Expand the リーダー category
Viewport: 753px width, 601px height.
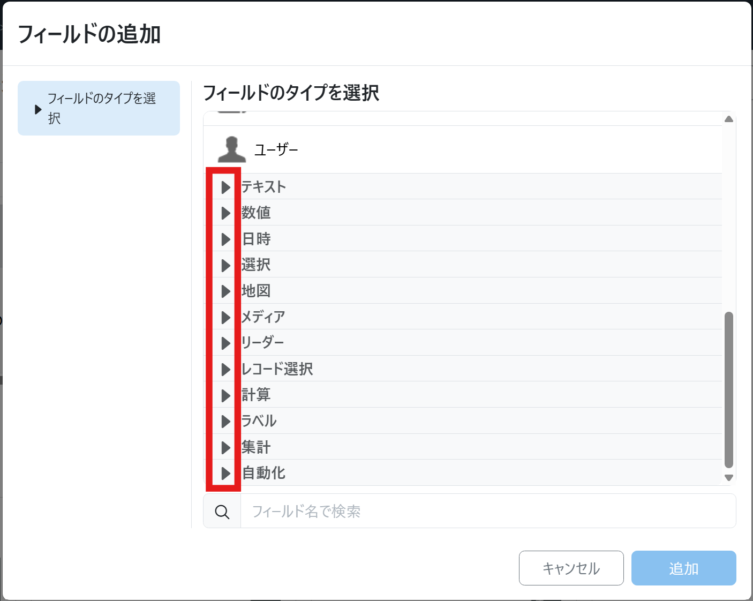click(225, 343)
